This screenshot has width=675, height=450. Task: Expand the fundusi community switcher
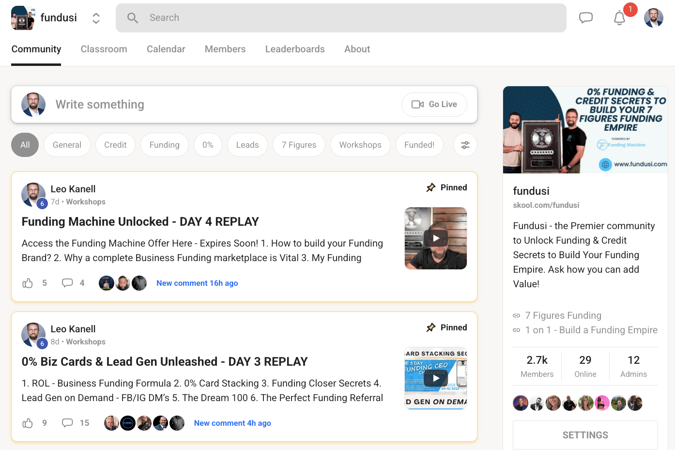point(96,18)
